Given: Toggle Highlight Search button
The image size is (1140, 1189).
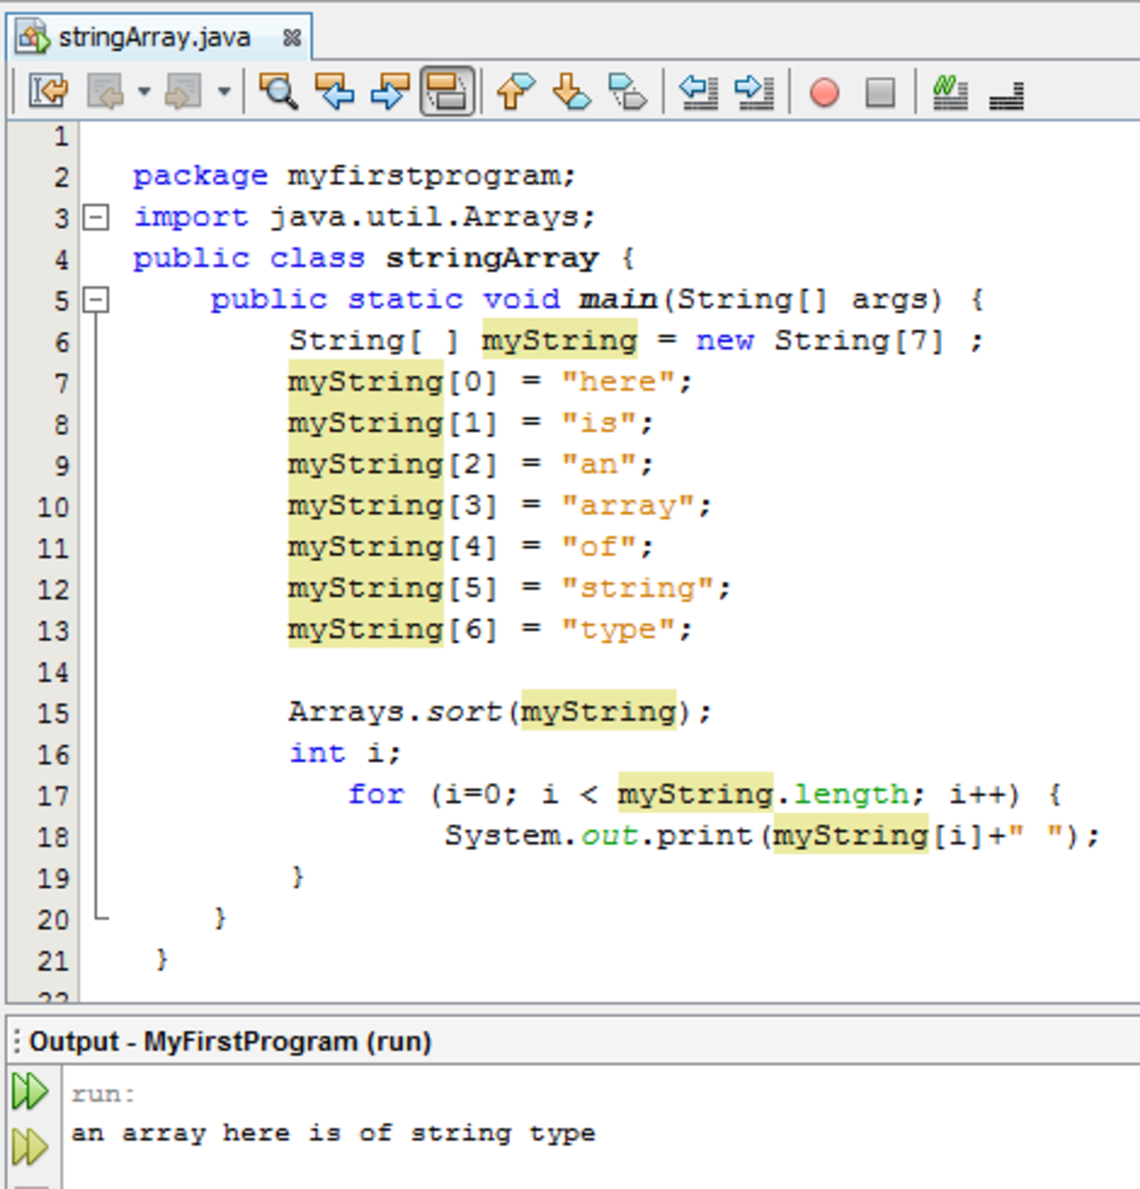Looking at the screenshot, I should click(447, 92).
